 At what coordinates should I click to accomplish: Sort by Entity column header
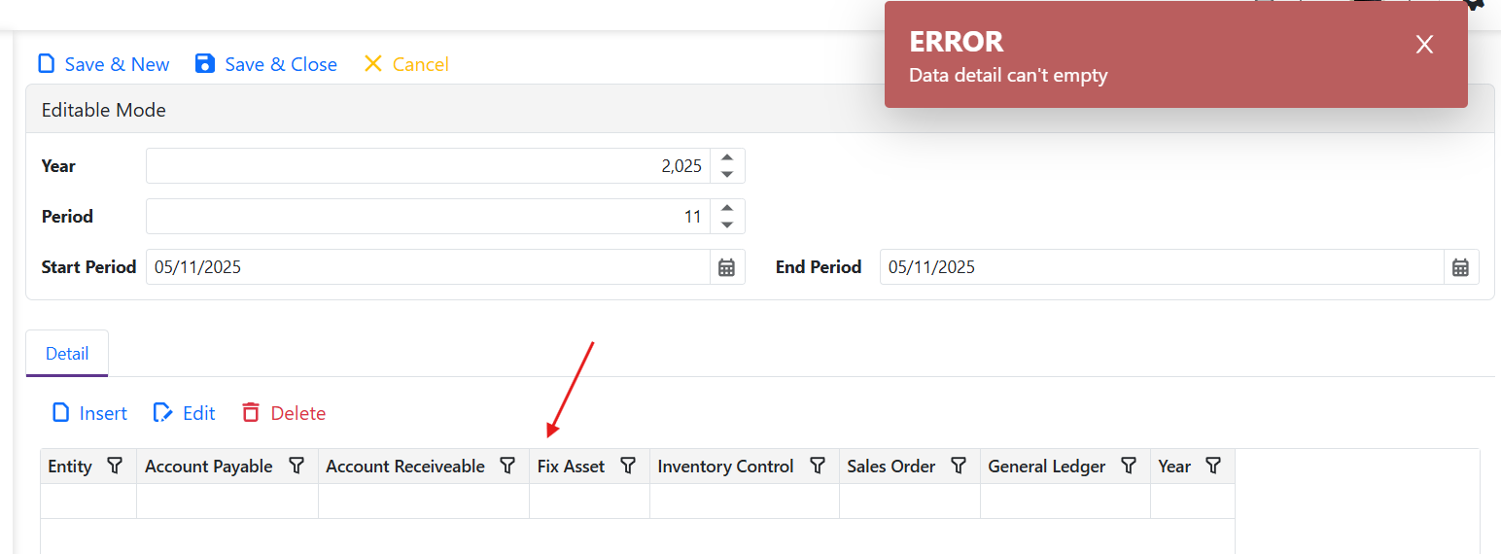click(x=70, y=467)
